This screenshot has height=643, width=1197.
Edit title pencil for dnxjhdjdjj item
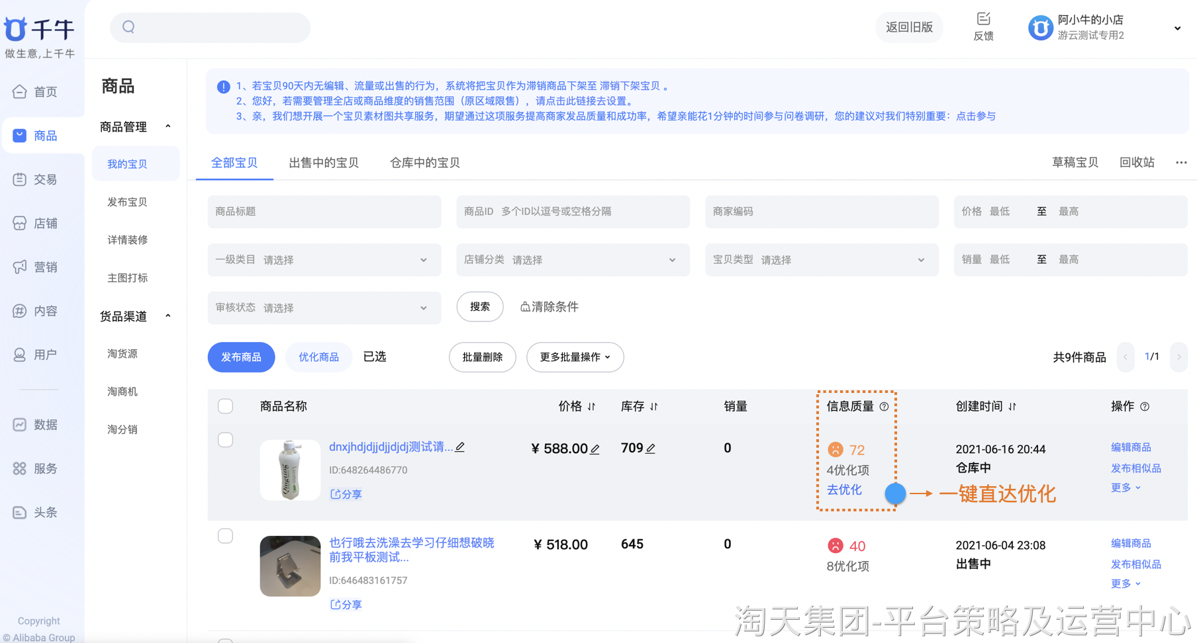[460, 447]
